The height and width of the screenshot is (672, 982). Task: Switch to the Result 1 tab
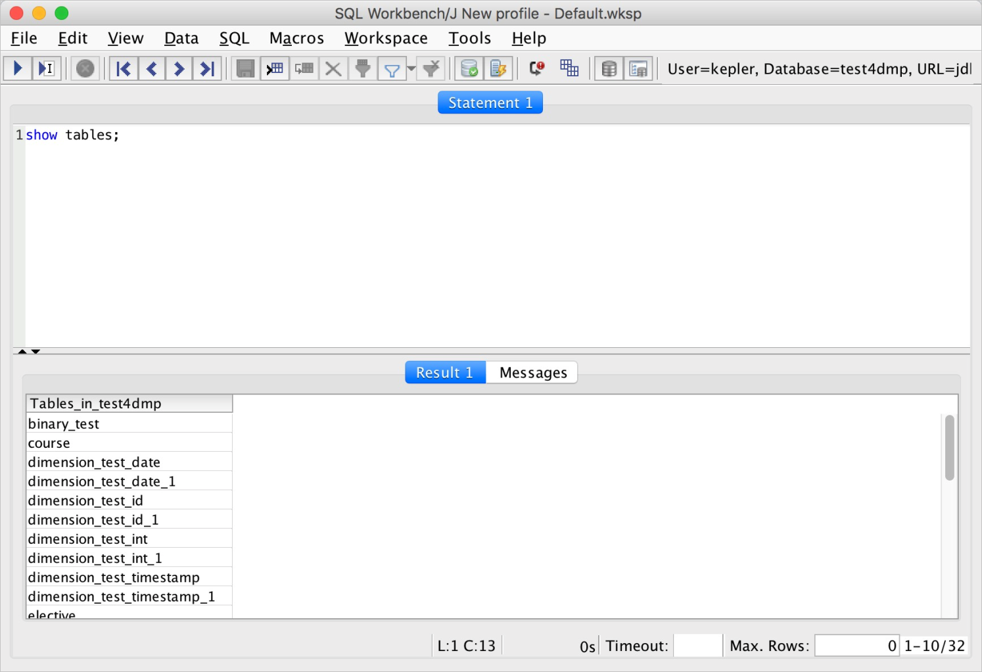point(445,372)
